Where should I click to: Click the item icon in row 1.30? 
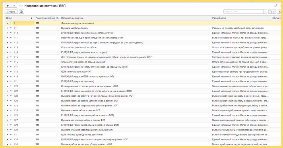point(11,139)
